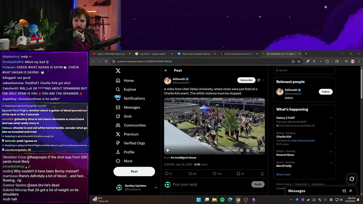Share the post using share icon
The image size is (363, 204).
(x=262, y=174)
